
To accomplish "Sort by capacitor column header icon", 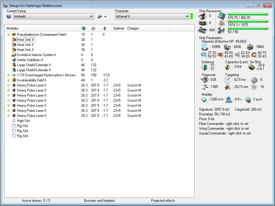I will tap(105, 28).
